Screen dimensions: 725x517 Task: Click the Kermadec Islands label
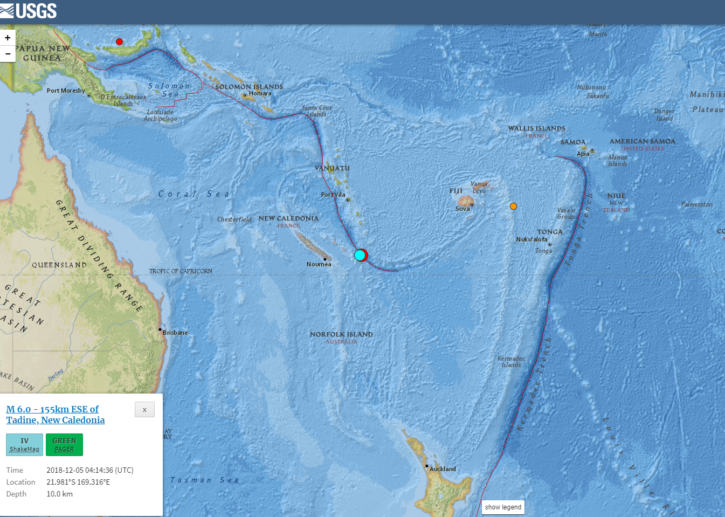pyautogui.click(x=511, y=362)
